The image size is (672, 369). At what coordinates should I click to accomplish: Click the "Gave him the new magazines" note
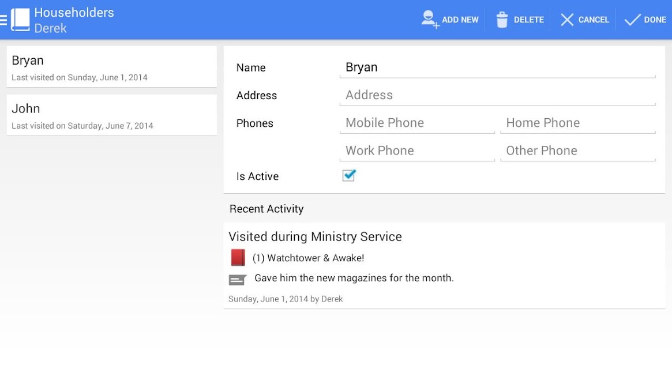click(x=354, y=278)
